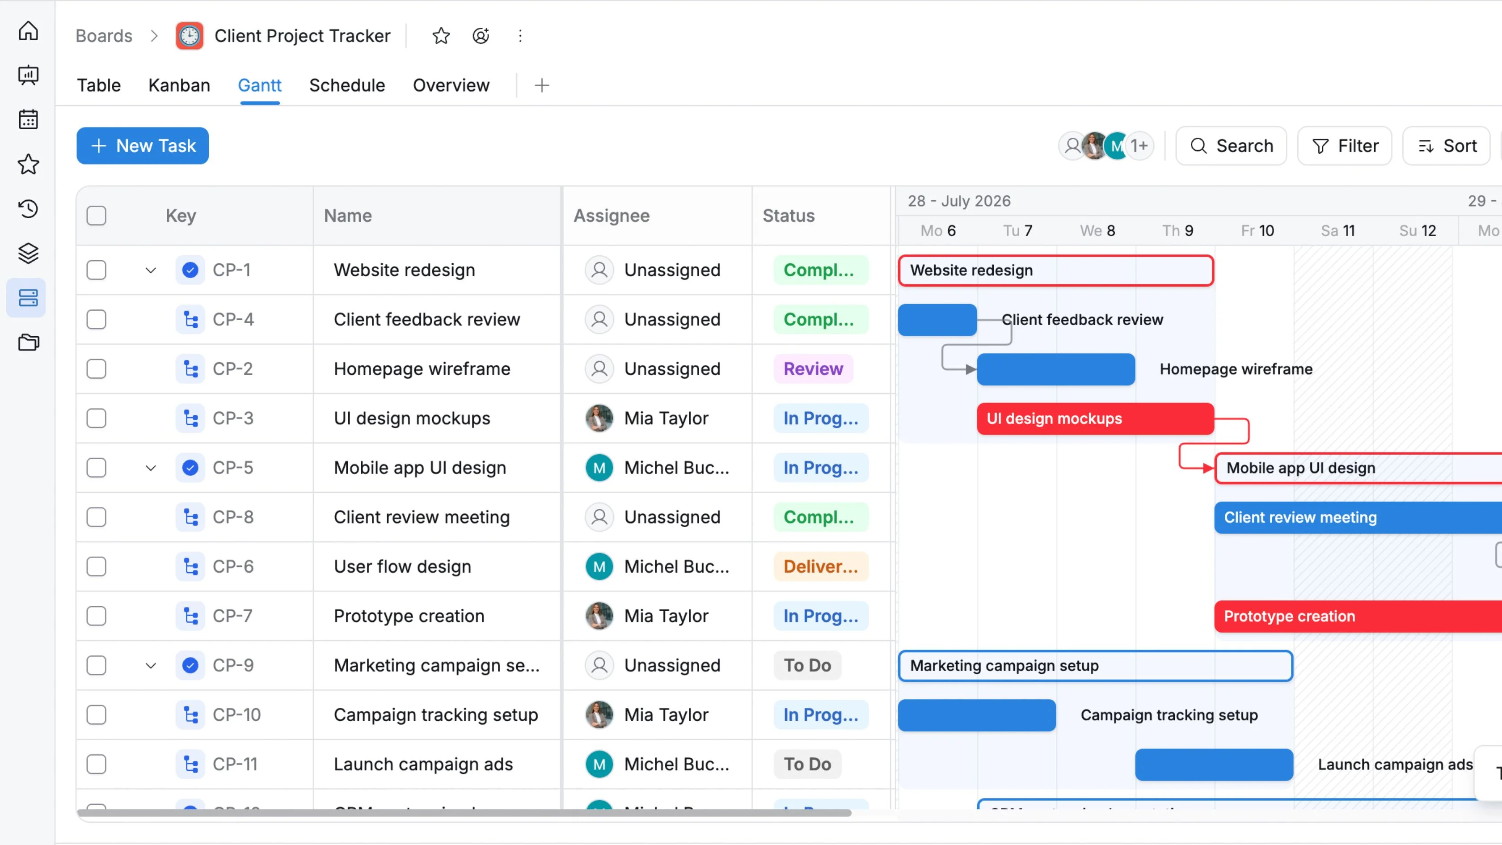The image size is (1502, 845).
Task: Switch to the Schedule tab
Action: pyautogui.click(x=347, y=86)
